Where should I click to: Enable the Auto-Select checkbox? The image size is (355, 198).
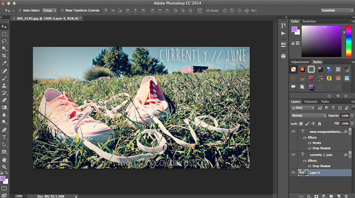20,10
